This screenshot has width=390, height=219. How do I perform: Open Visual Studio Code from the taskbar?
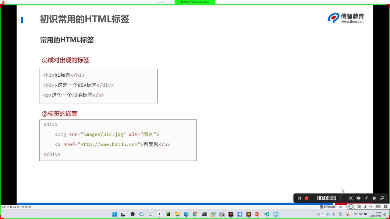pos(267,214)
